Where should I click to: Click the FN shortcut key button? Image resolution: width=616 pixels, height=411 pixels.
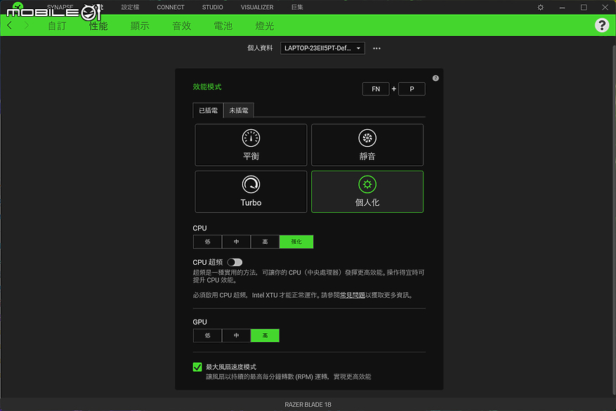click(x=376, y=89)
